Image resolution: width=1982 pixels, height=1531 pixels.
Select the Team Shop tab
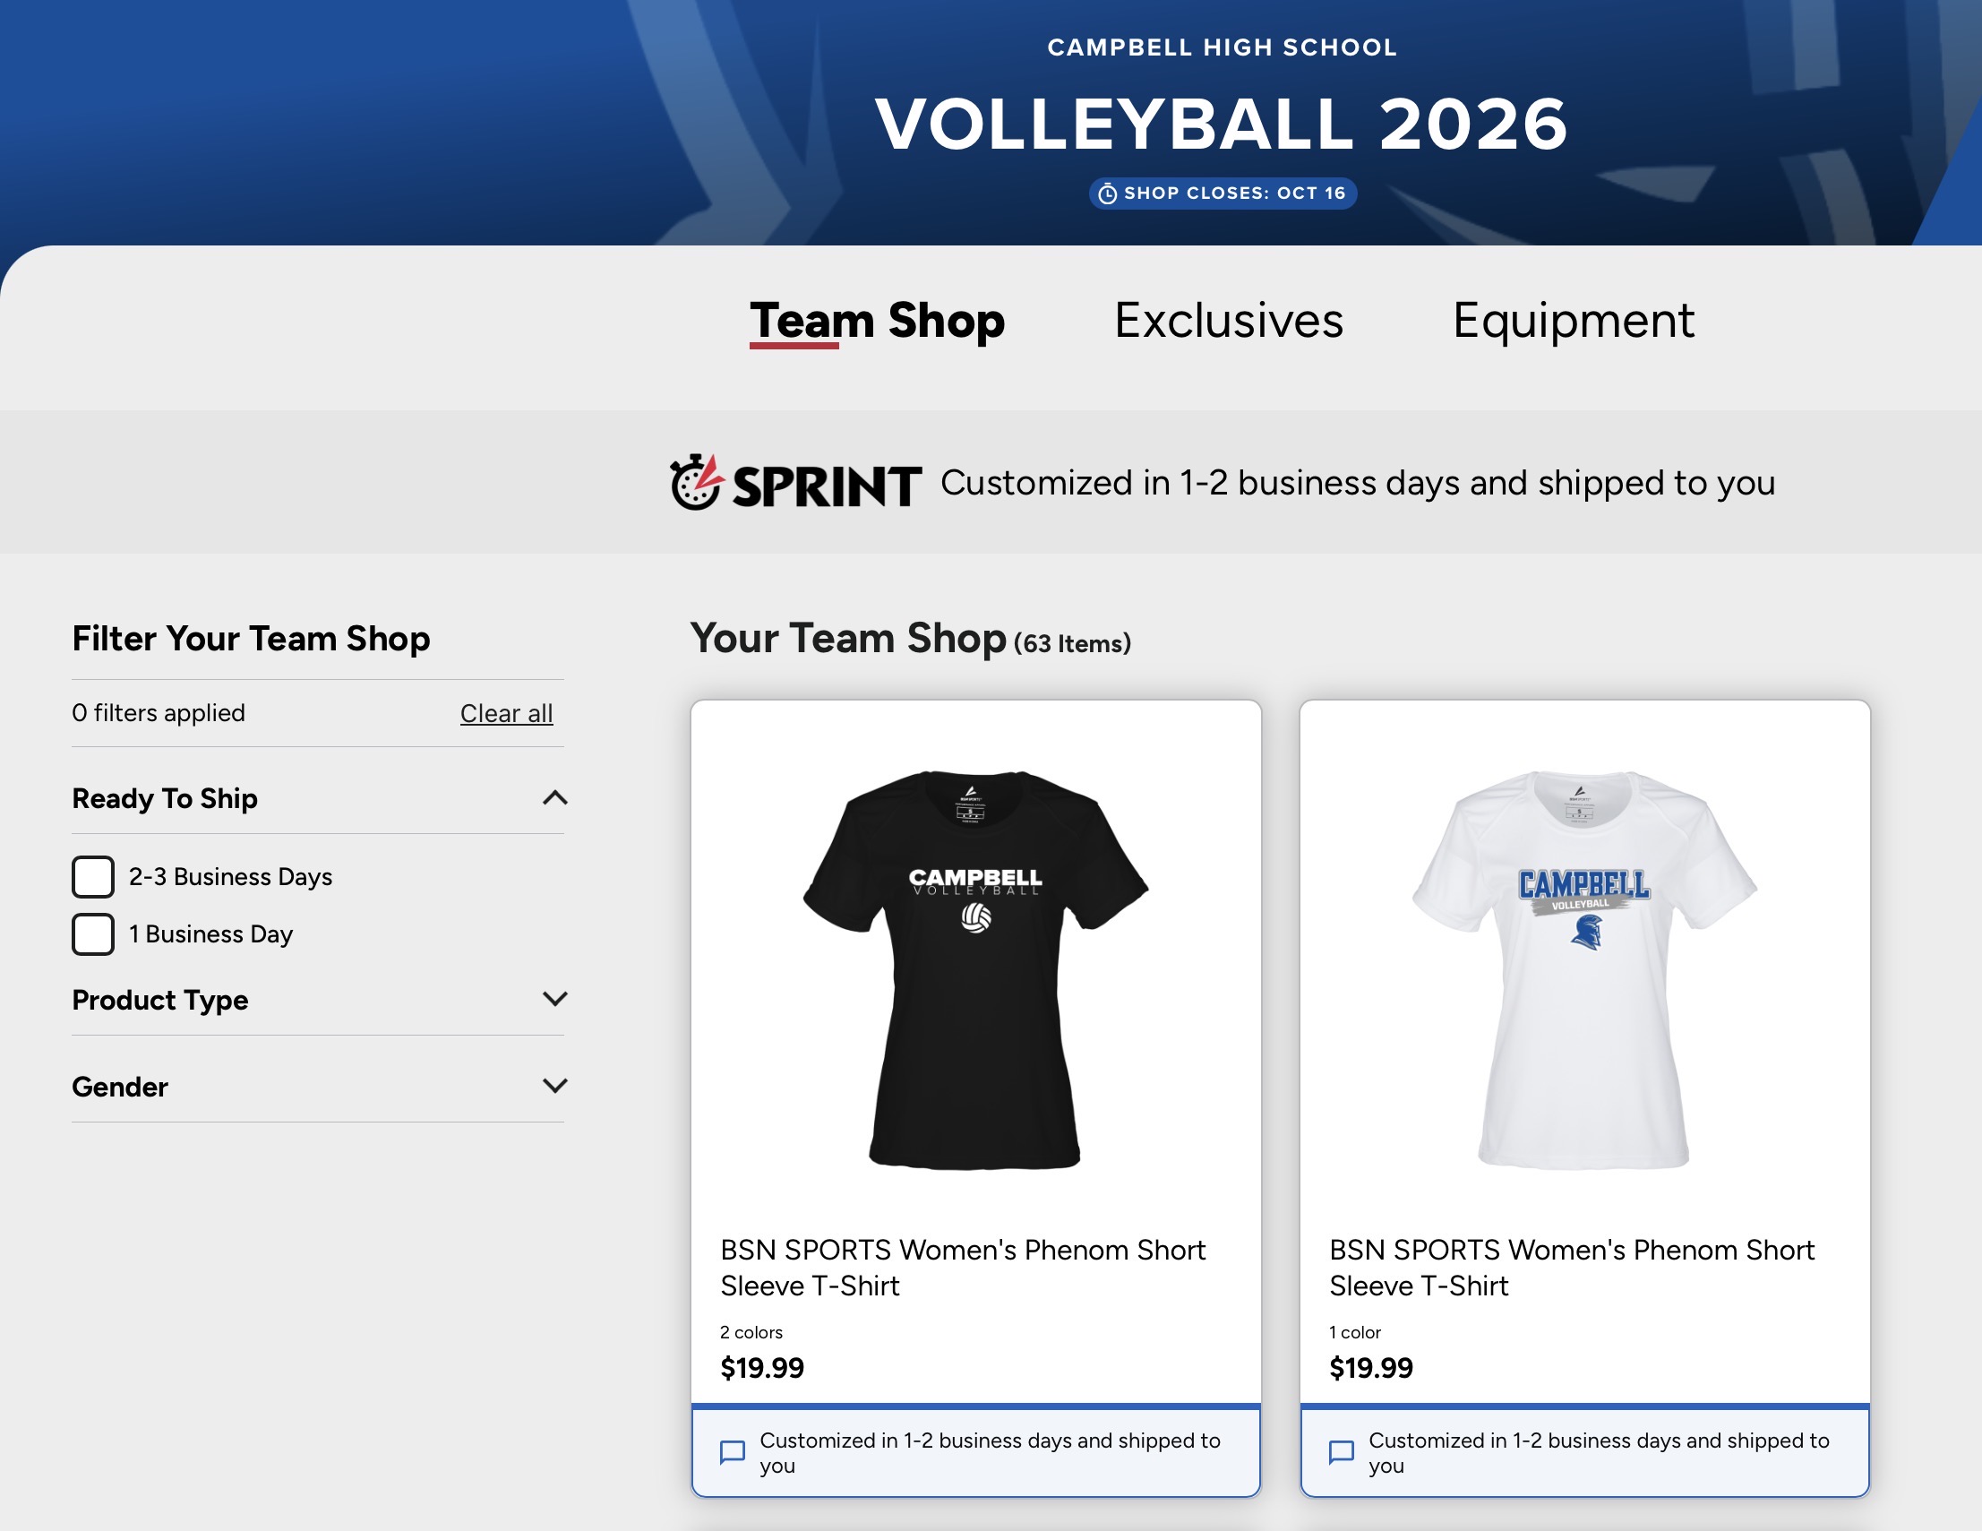[x=877, y=322]
